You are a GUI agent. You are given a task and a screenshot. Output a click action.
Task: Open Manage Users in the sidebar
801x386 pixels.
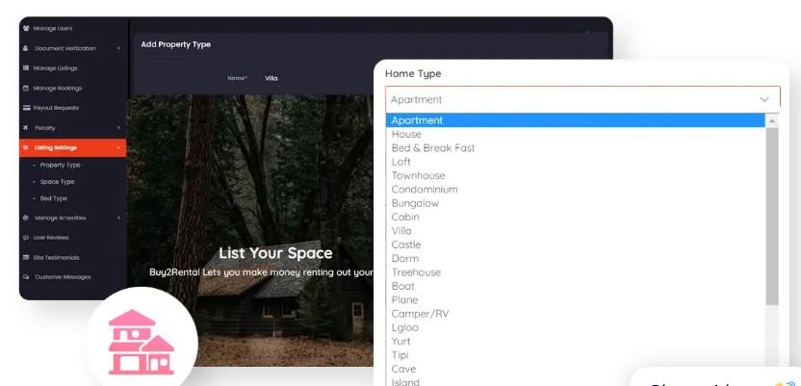coord(53,29)
